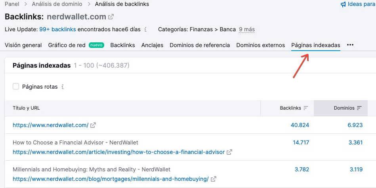The width and height of the screenshot is (376, 188).
Task: Open external link icon for nerdwallet.com homepage URL
Action: [93, 125]
